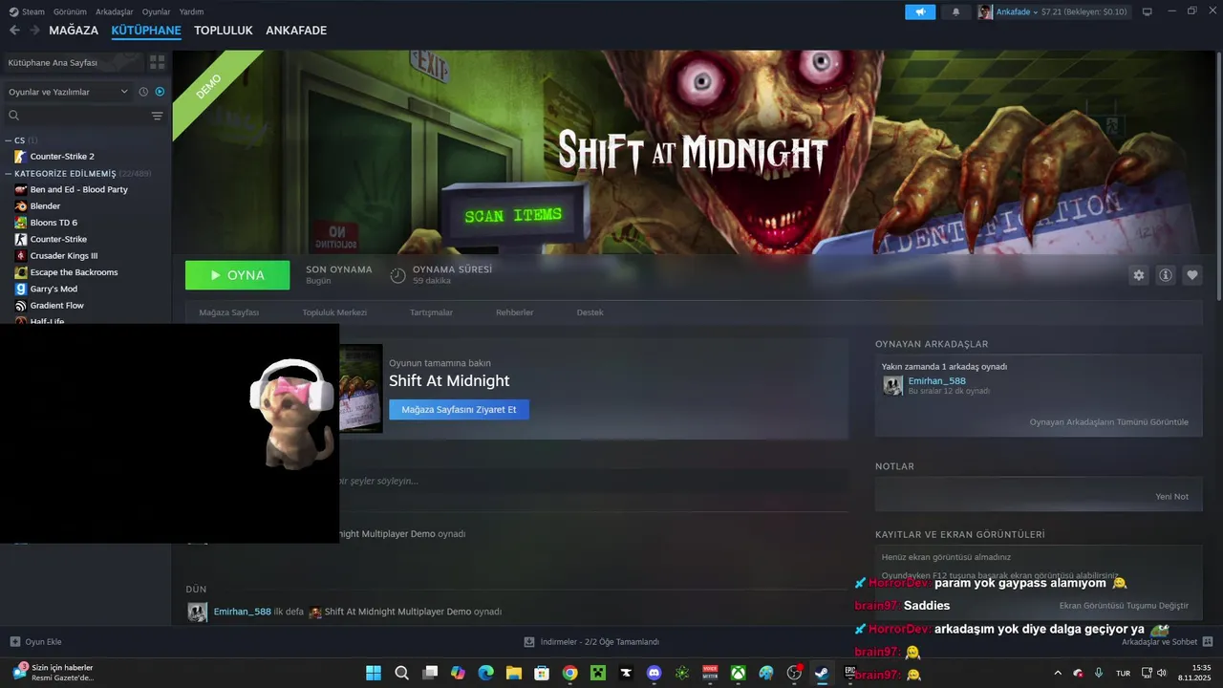
Task: Open File Explorer from taskbar
Action: 513,673
